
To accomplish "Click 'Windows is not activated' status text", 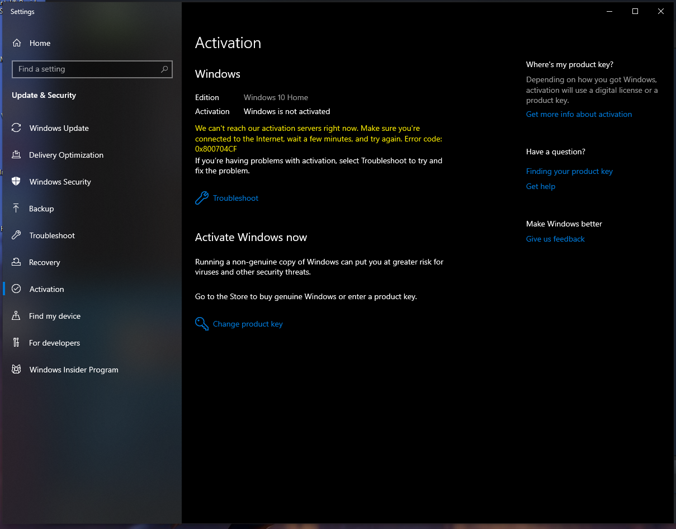I will click(x=287, y=111).
